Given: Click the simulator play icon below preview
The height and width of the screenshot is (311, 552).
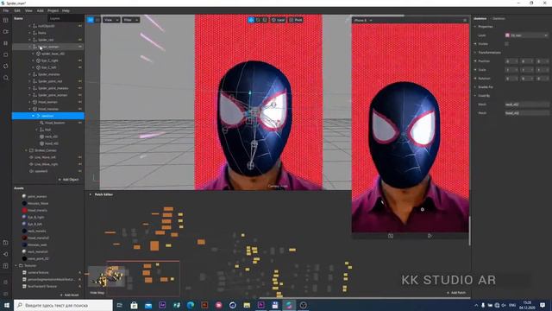Looking at the screenshot, I should (430, 236).
